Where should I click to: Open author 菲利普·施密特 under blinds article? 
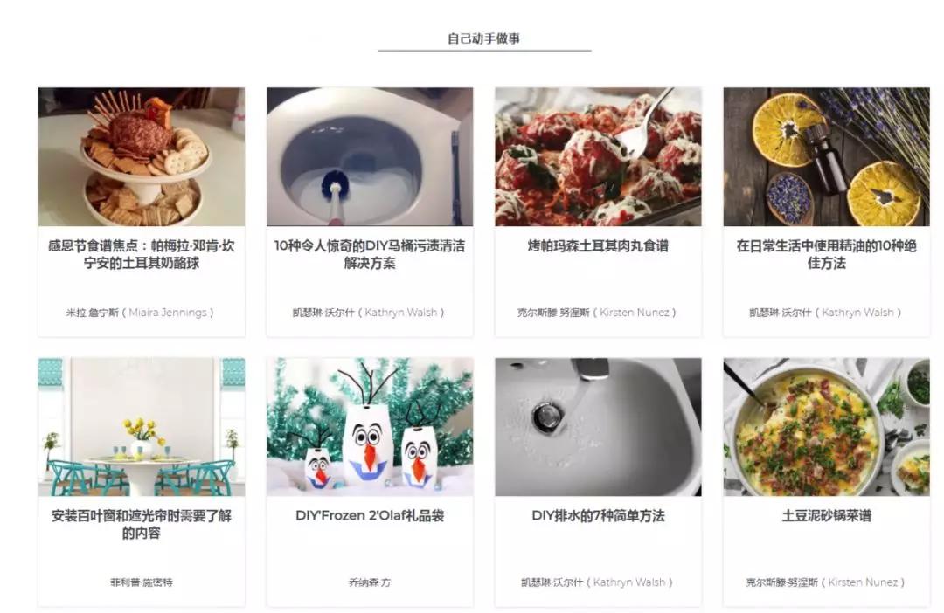point(142,582)
